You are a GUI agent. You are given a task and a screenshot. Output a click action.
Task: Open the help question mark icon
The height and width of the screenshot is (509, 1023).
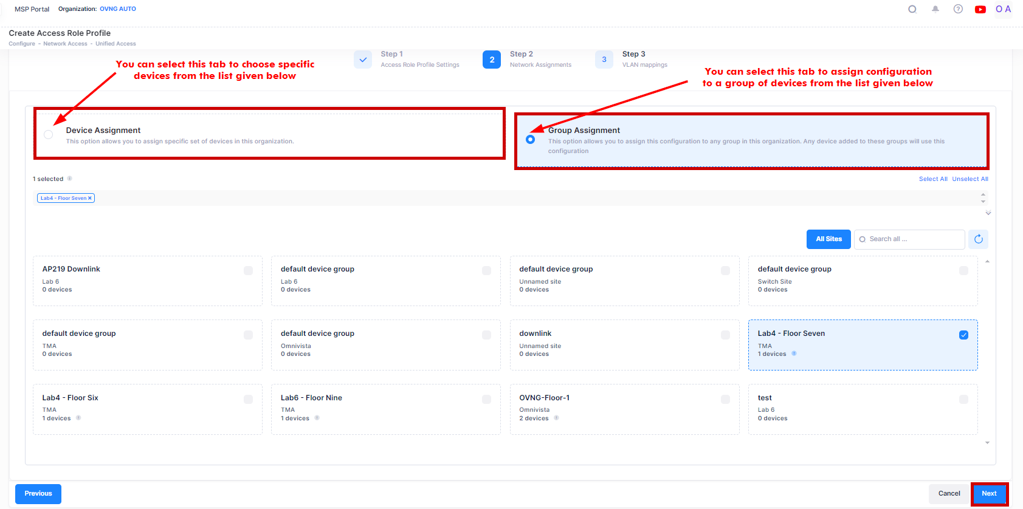coord(958,9)
